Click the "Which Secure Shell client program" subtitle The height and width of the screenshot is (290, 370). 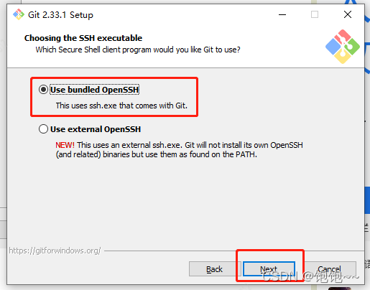click(138, 50)
